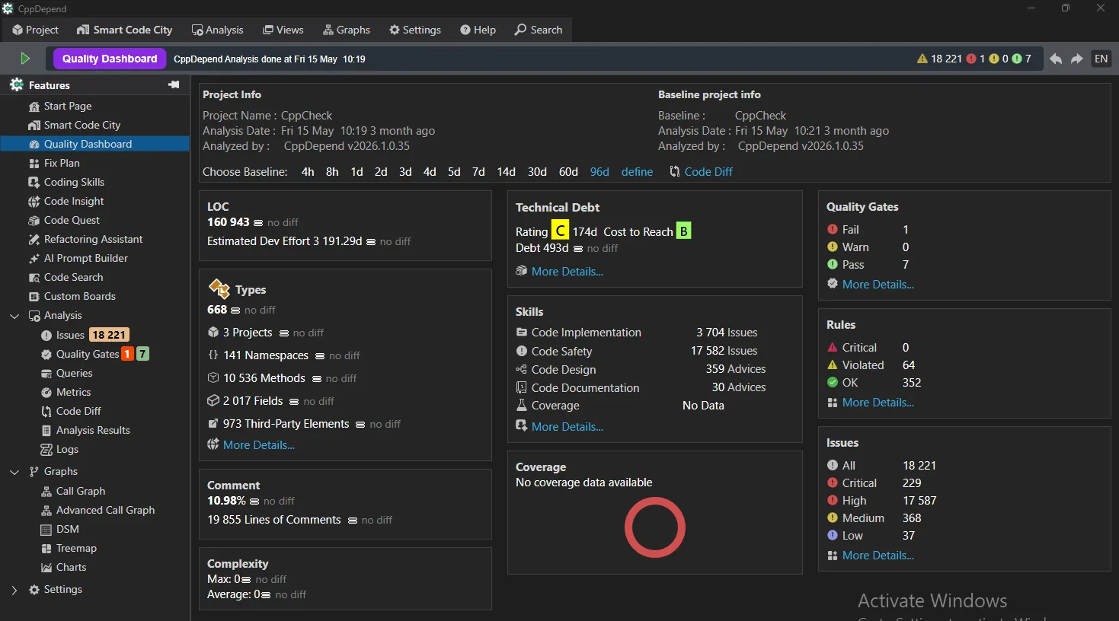Click the pin icon in Features panel header
1119x621 pixels.
pyautogui.click(x=174, y=84)
